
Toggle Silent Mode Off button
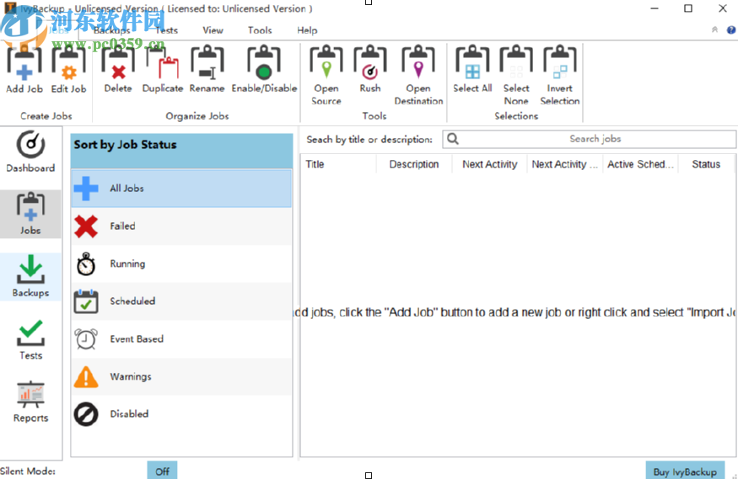(163, 471)
